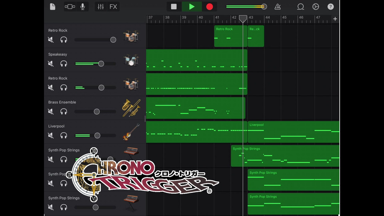Tap bar 37 on the ruler

(x=150, y=17)
